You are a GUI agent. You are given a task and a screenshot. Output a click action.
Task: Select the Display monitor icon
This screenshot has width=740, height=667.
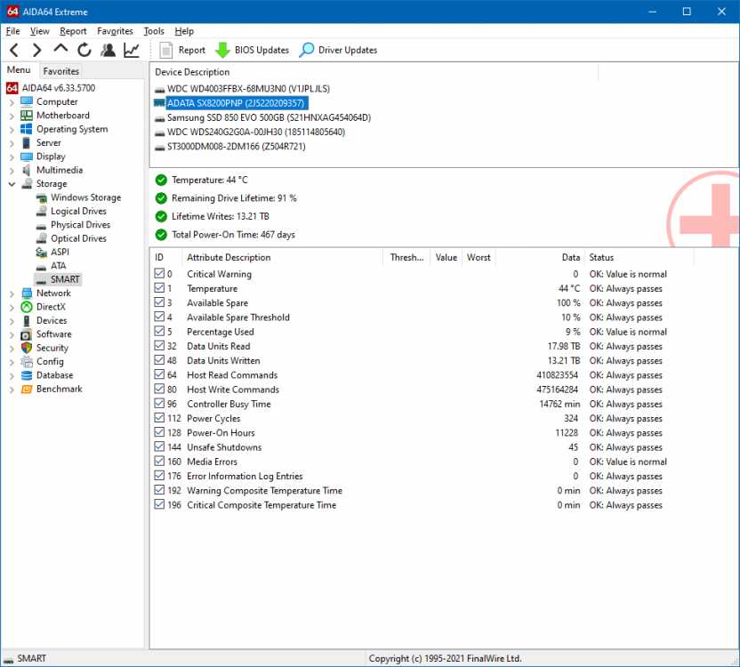[27, 157]
